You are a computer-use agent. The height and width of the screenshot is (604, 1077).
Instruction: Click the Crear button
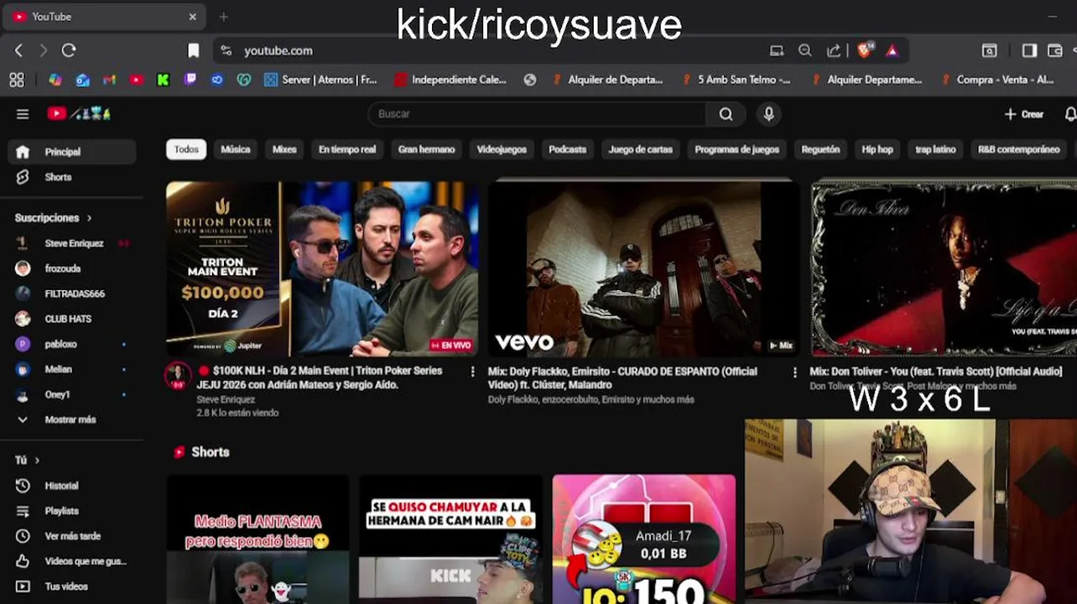pyautogui.click(x=1024, y=114)
